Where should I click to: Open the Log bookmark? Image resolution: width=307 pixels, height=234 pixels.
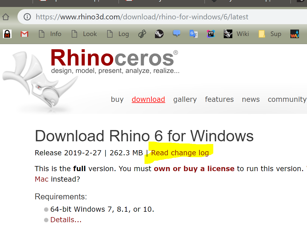[118, 34]
